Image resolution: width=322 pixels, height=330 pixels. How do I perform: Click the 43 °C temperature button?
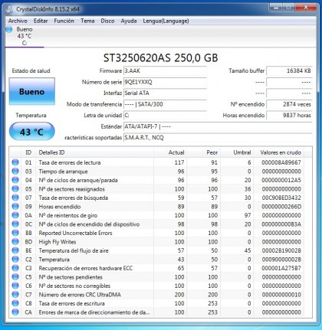point(32,132)
